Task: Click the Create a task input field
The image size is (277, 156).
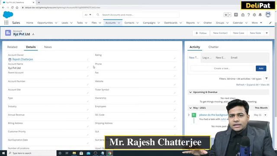Action: click(x=222, y=68)
